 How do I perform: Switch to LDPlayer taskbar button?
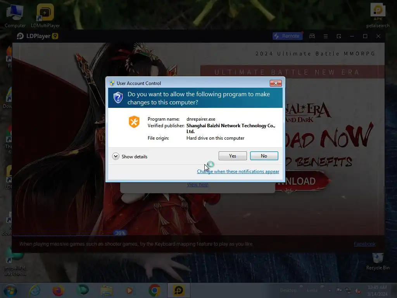pyautogui.click(x=178, y=290)
